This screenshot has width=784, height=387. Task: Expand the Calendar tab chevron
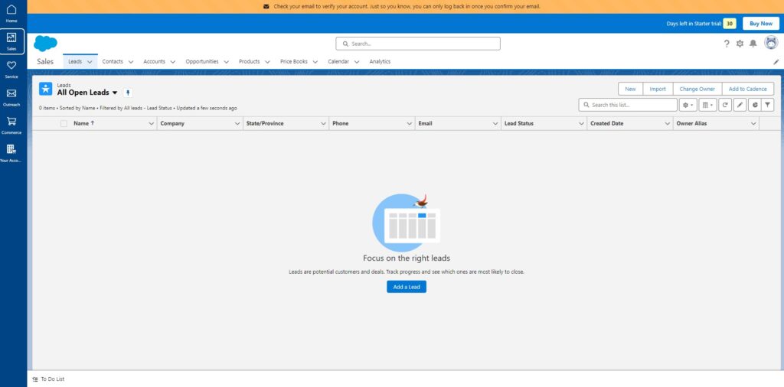pyautogui.click(x=357, y=62)
